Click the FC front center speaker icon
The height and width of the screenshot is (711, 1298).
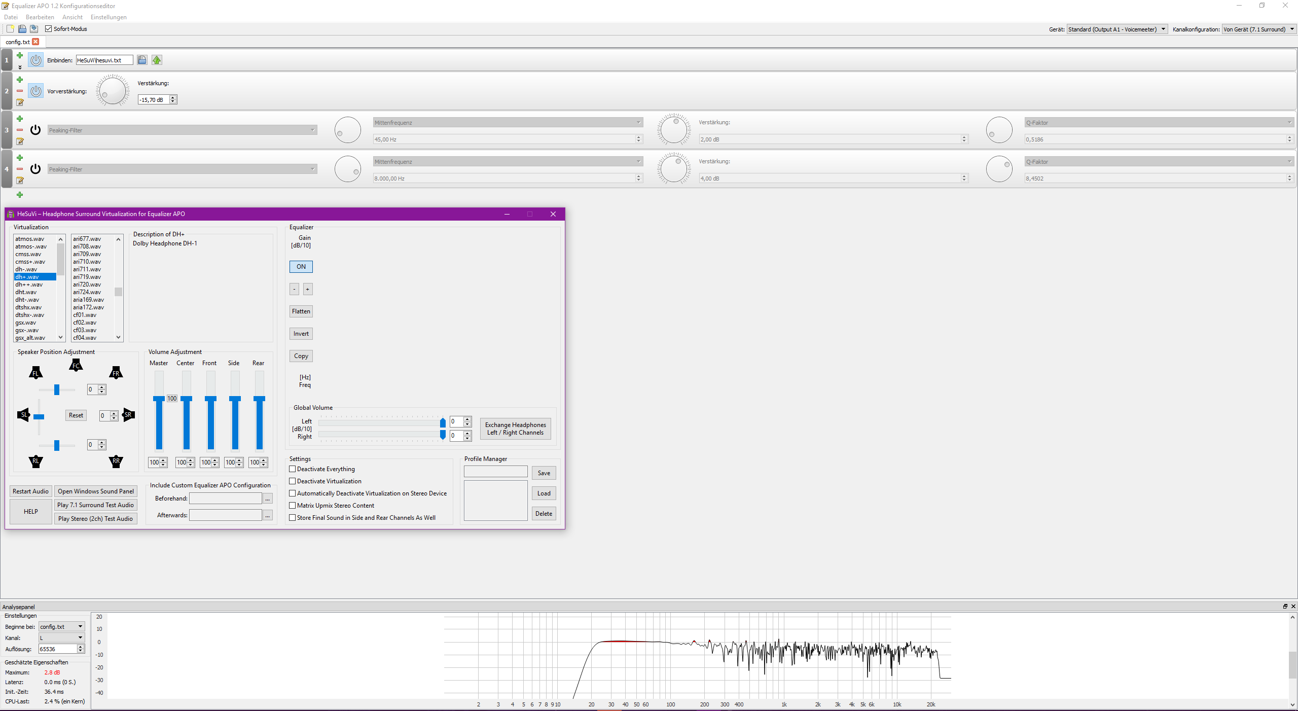[x=76, y=365]
